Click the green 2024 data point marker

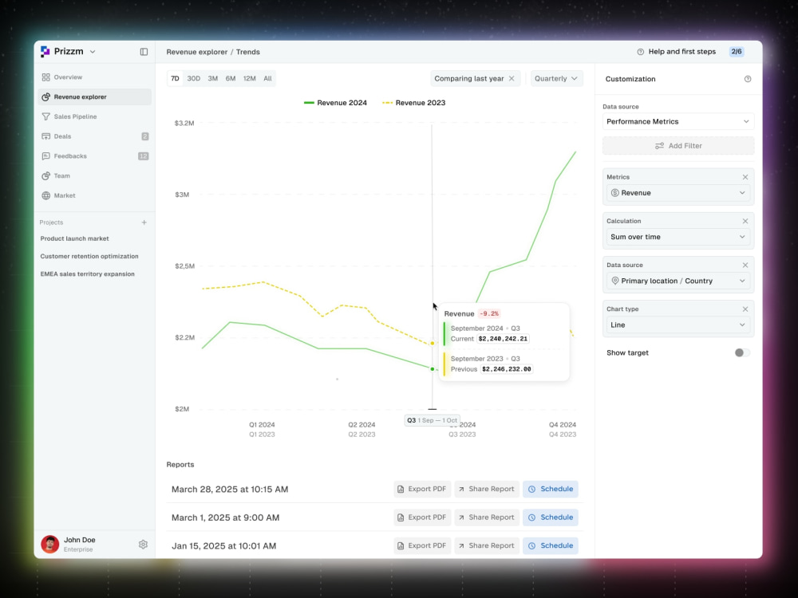(433, 369)
